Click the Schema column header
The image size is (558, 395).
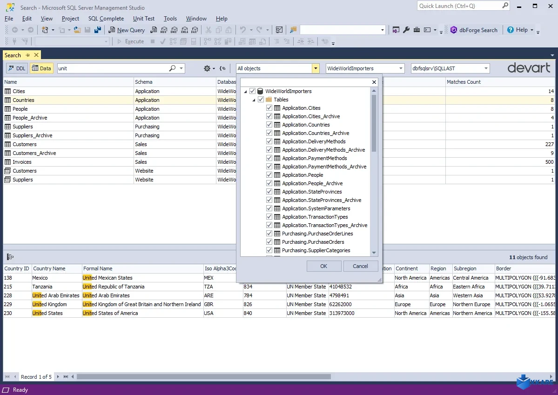[x=175, y=82]
